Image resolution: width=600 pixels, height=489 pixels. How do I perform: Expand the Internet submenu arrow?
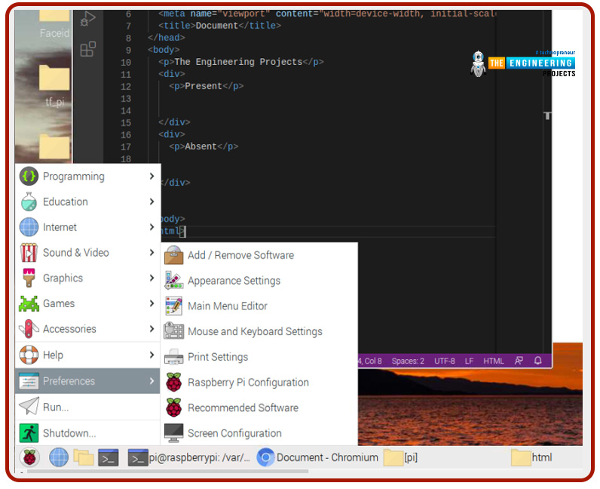point(152,227)
